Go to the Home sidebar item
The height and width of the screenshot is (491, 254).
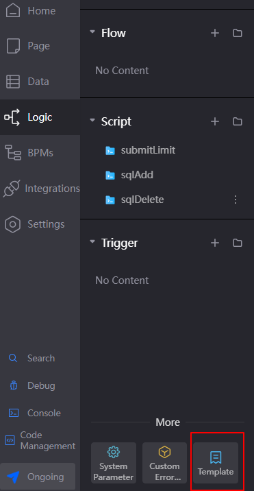tap(40, 11)
